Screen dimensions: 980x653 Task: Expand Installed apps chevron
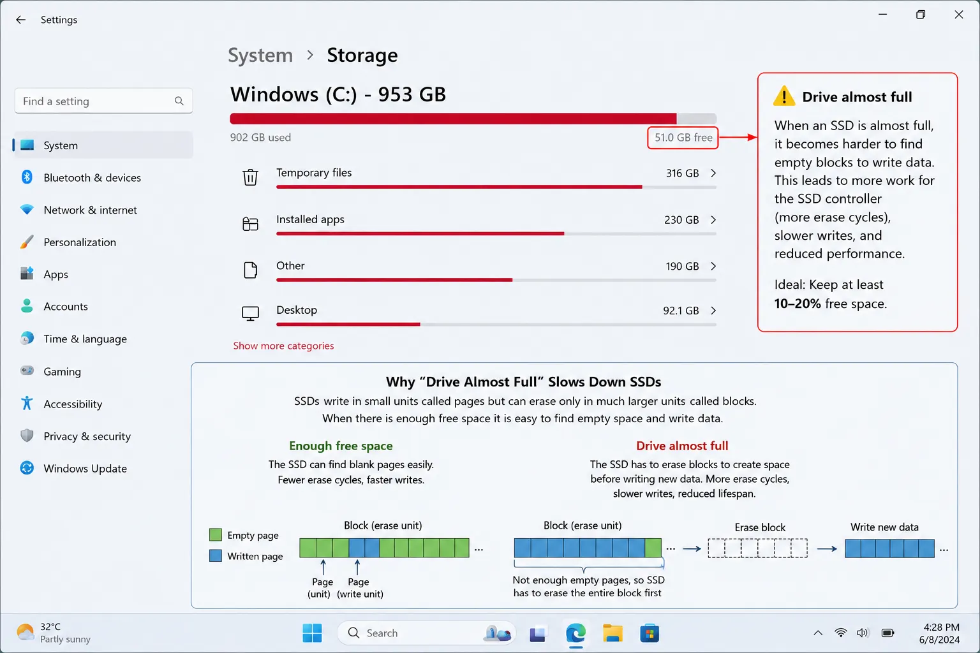click(x=713, y=219)
